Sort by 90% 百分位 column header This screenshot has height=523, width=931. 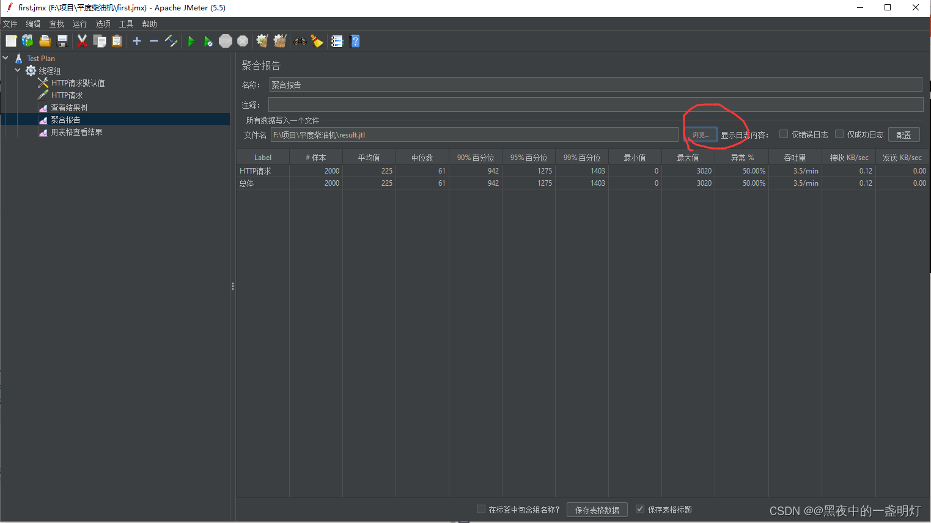[x=476, y=158]
